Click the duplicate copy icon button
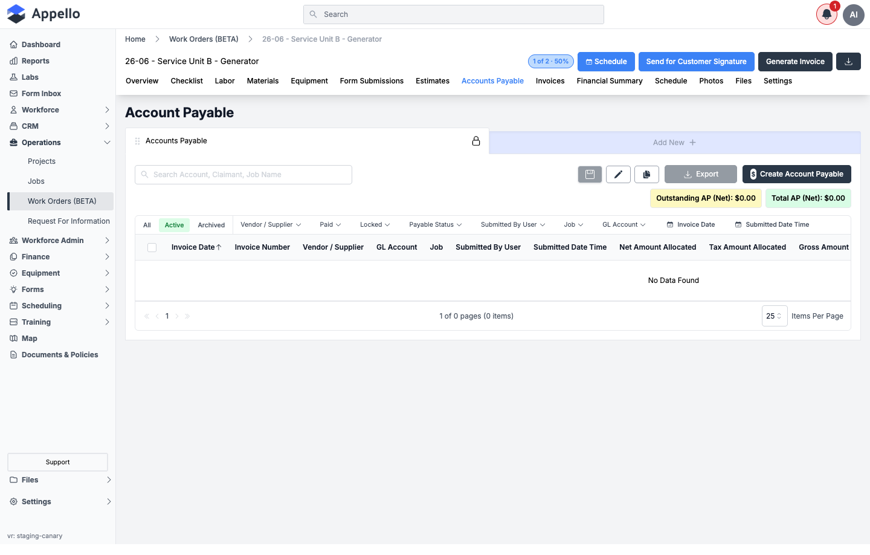 (646, 174)
